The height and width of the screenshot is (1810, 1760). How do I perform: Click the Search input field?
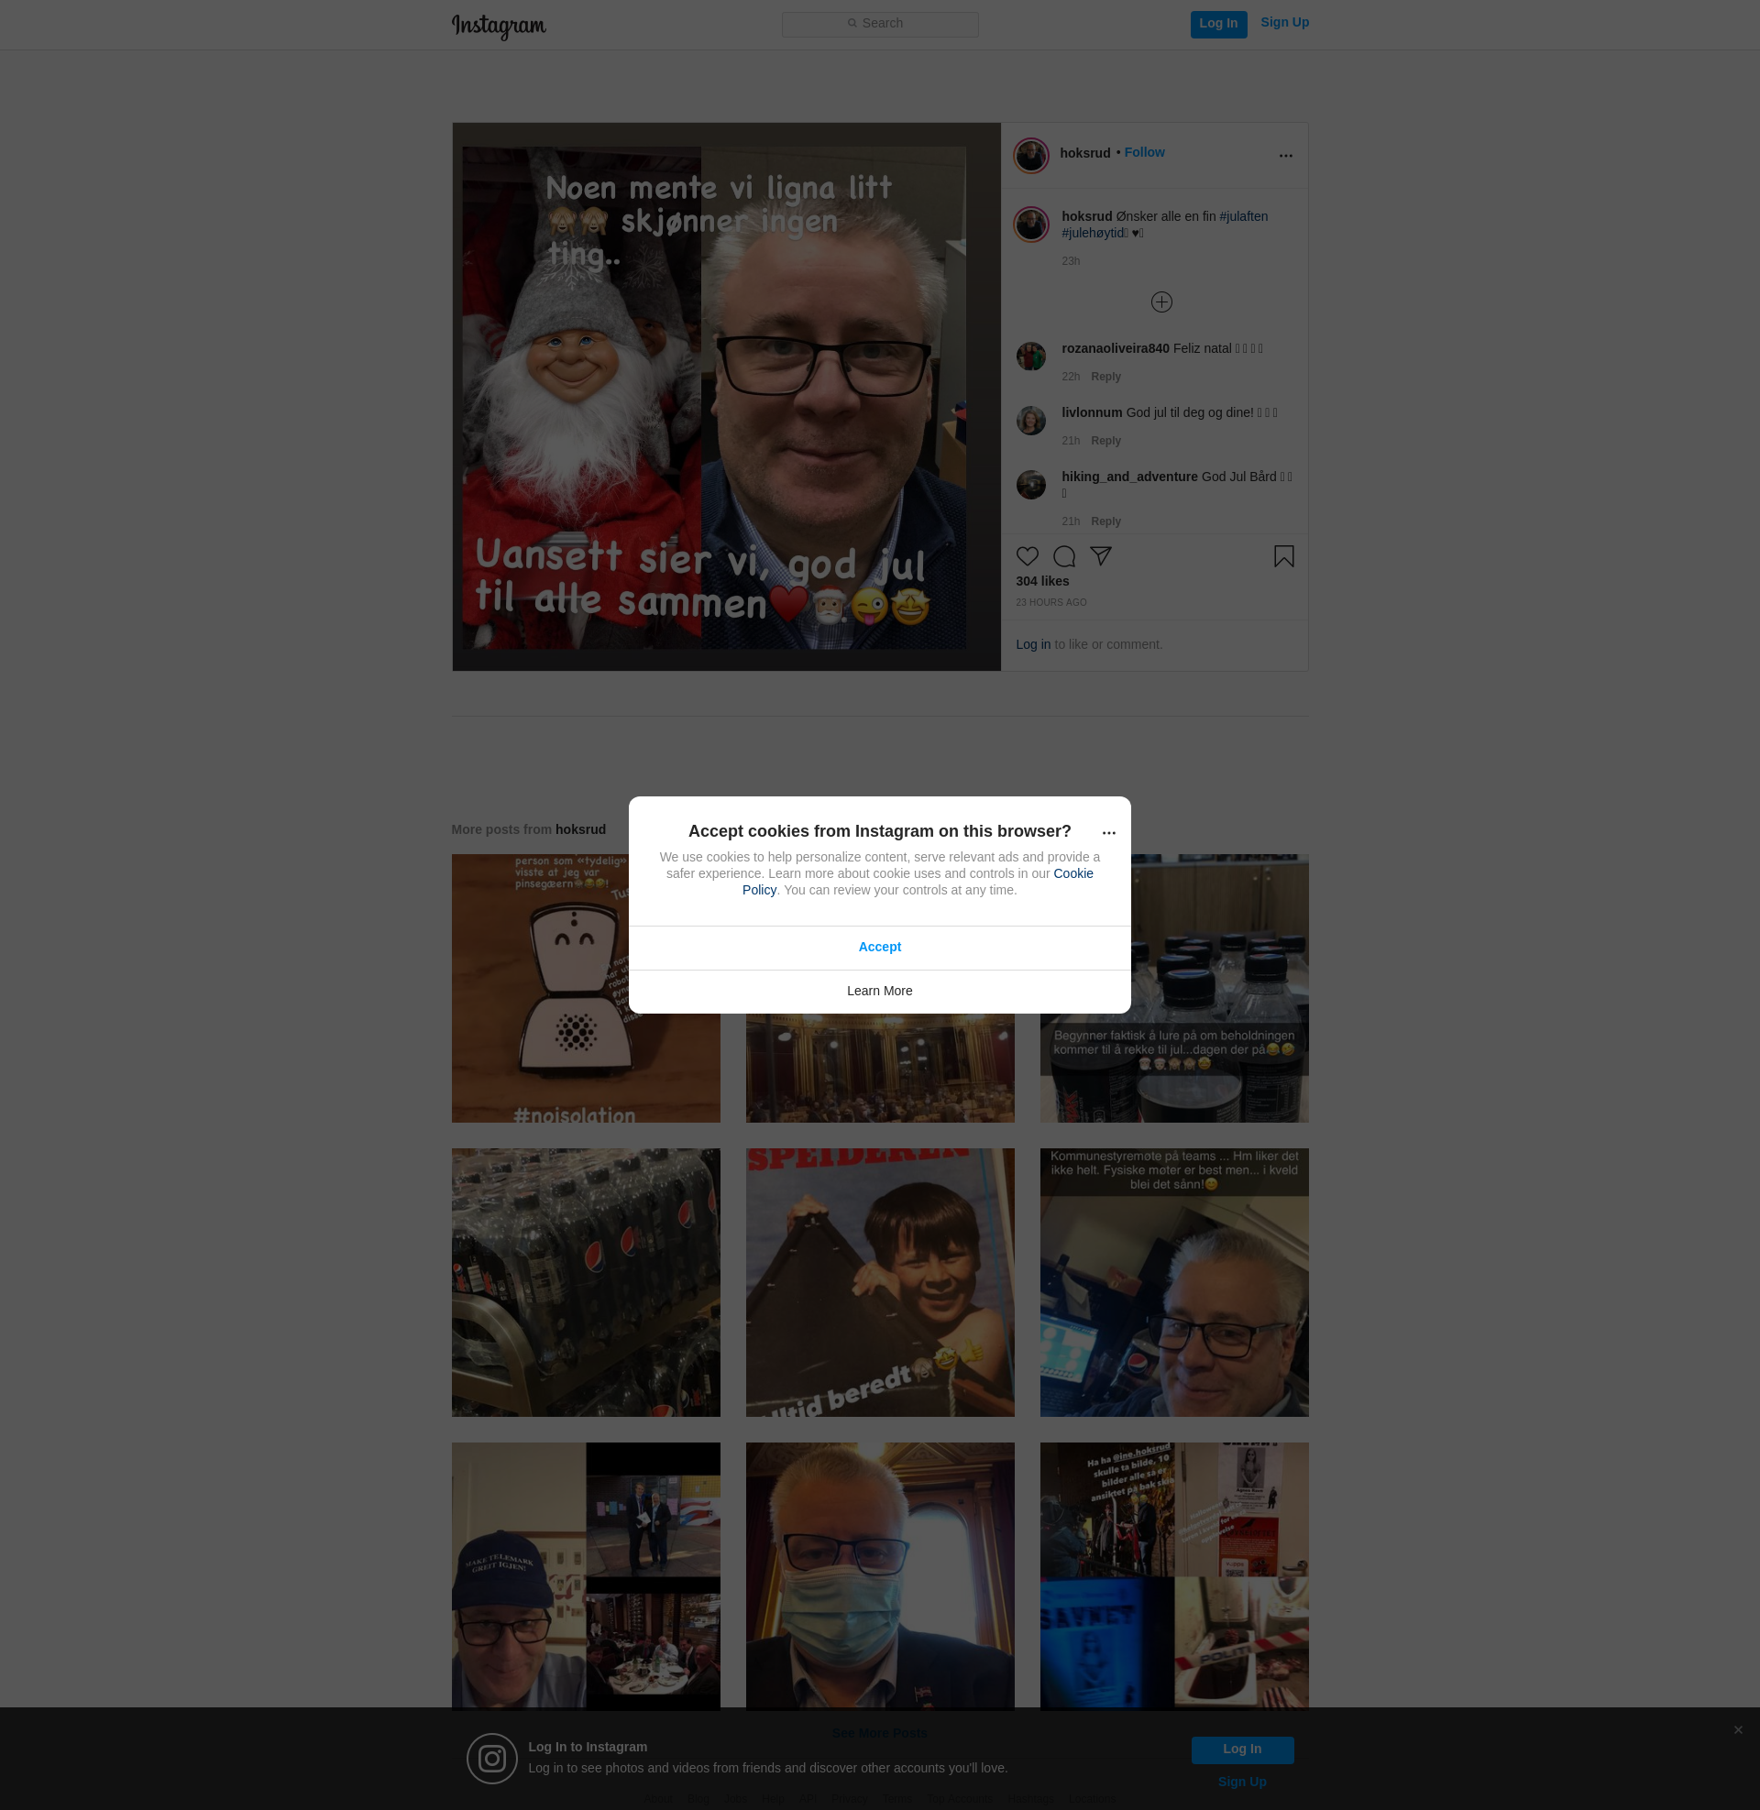point(879,24)
